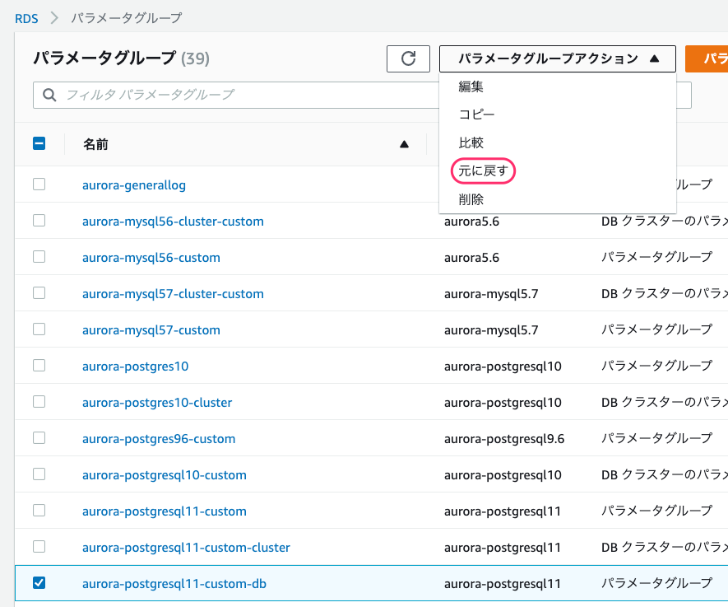Open the aurora-postgres96-custom link
This screenshot has width=728, height=607.
point(158,439)
